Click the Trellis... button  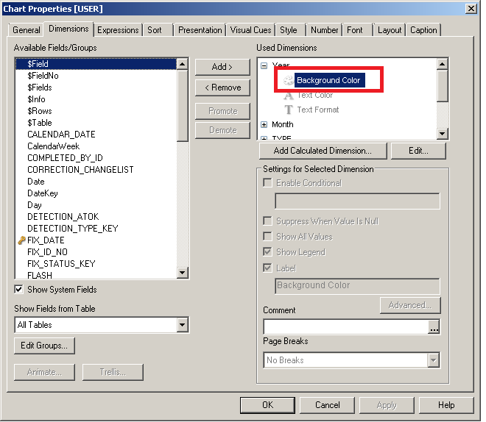(x=113, y=372)
